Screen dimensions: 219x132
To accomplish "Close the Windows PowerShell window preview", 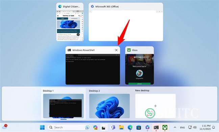I will tap(116, 50).
